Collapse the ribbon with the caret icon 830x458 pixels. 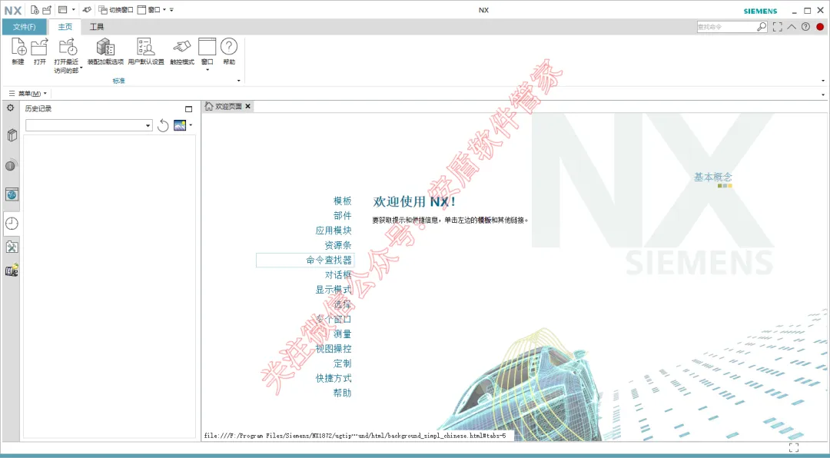tap(792, 26)
